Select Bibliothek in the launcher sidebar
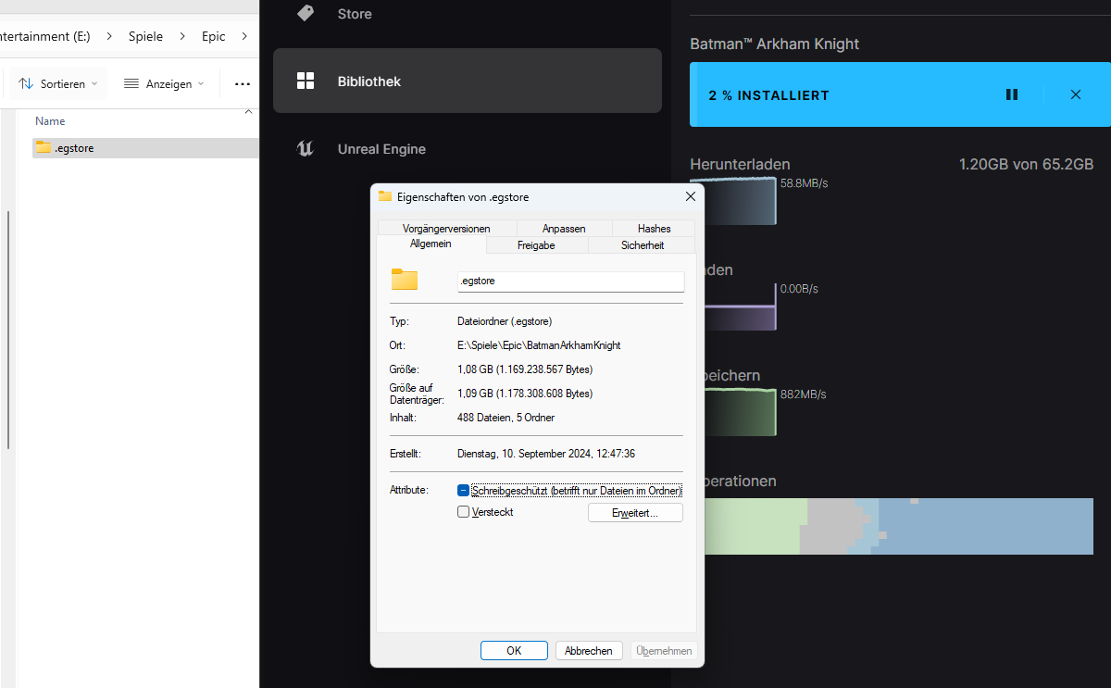Viewport: 1111px width, 688px height. (468, 81)
